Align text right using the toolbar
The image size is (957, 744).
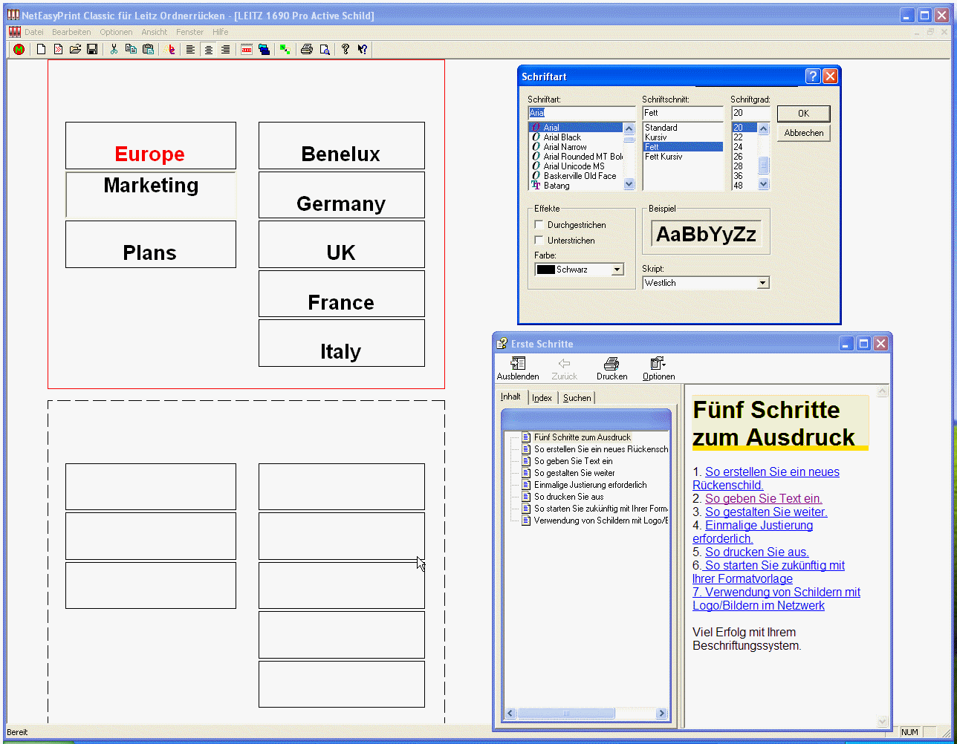[x=225, y=50]
